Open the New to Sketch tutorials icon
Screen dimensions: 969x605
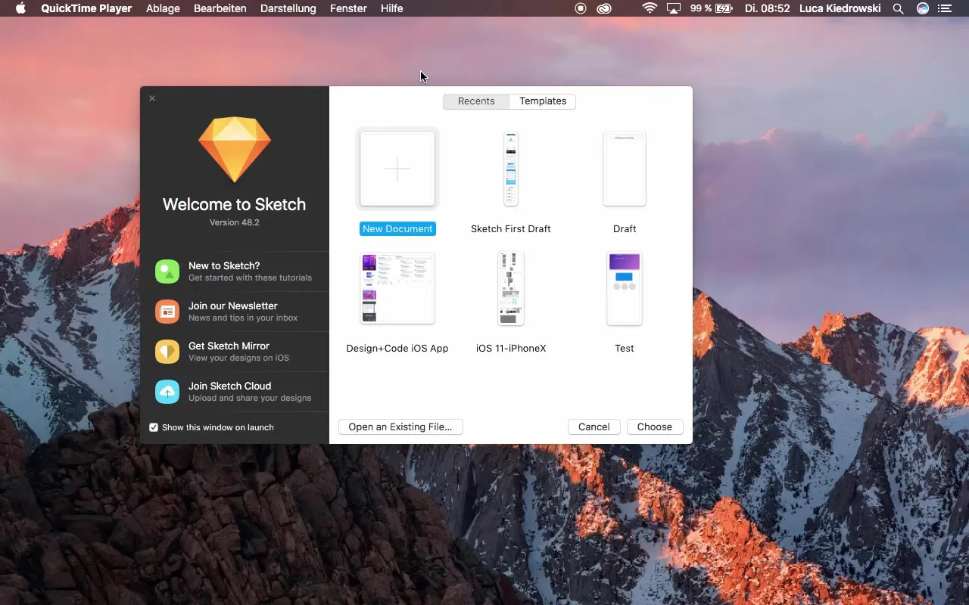tap(167, 271)
